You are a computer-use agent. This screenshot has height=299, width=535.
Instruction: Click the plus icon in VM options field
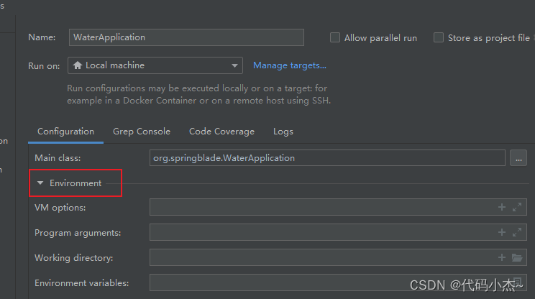[502, 207]
